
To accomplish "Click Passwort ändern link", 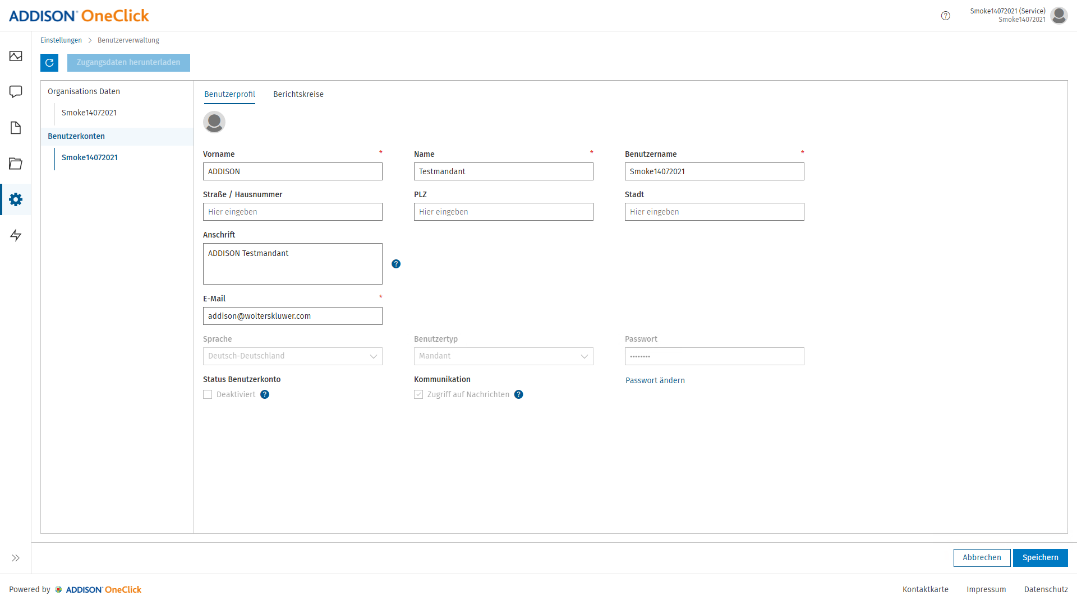I will click(x=655, y=380).
